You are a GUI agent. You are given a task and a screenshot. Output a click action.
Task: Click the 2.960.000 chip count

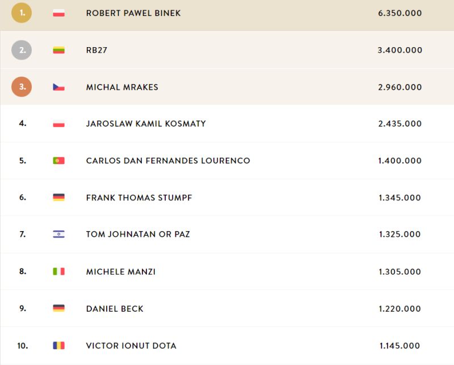[x=400, y=87]
